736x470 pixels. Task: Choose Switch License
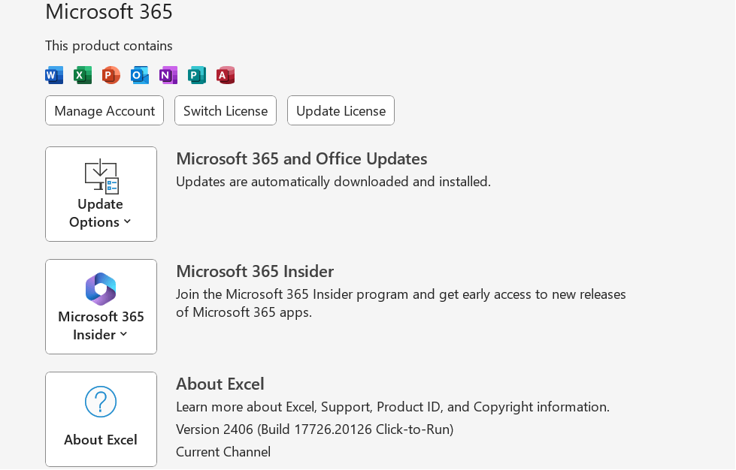coord(226,110)
